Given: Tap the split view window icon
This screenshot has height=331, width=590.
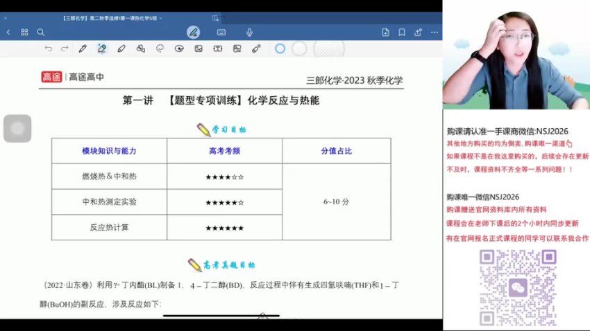Looking at the screenshot, I should point(215,17).
